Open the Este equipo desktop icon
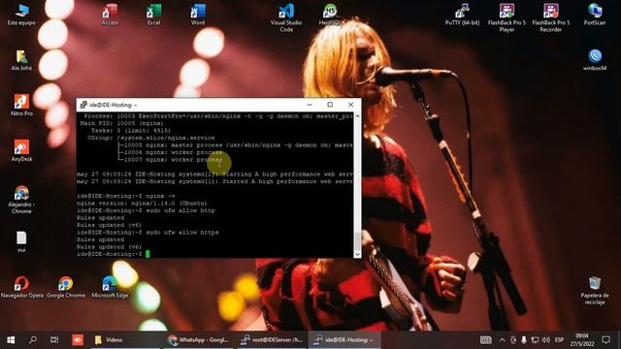 21,15
